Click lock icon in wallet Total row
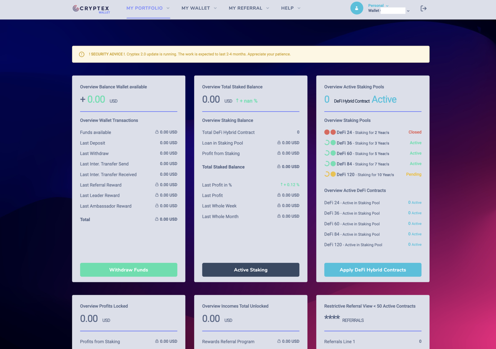 point(157,219)
